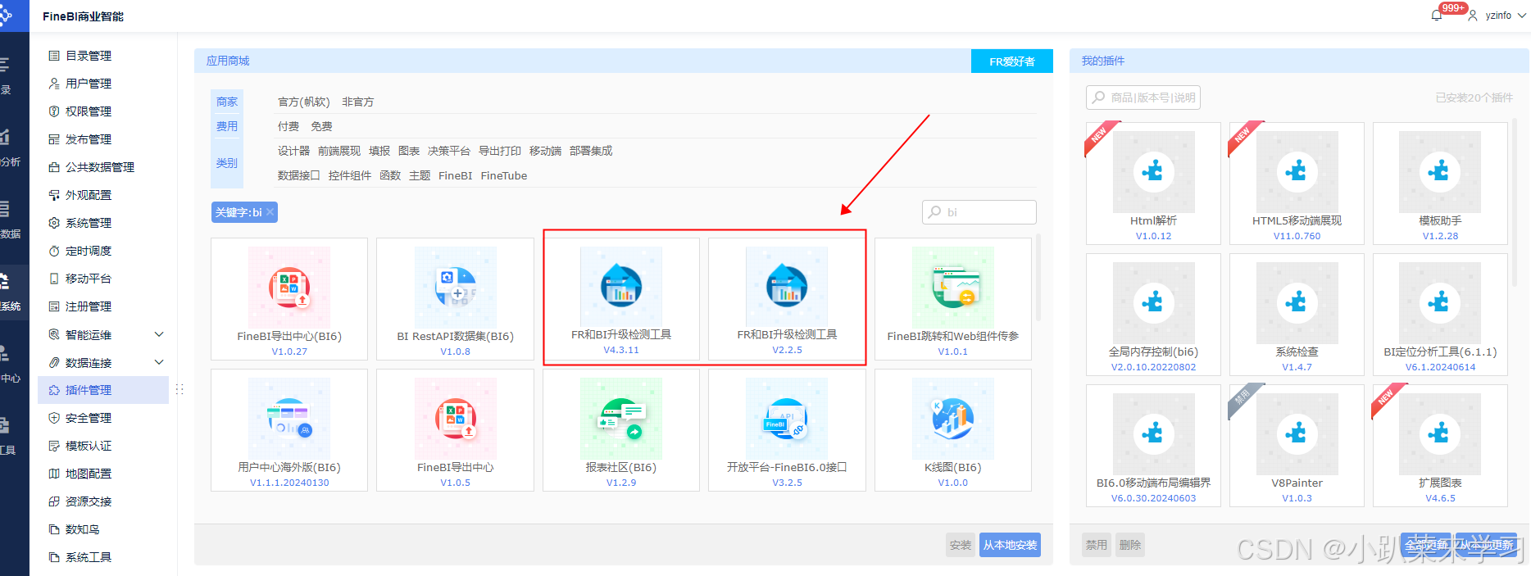This screenshot has width=1531, height=576.
Task: Click the 安装 button
Action: click(x=960, y=545)
